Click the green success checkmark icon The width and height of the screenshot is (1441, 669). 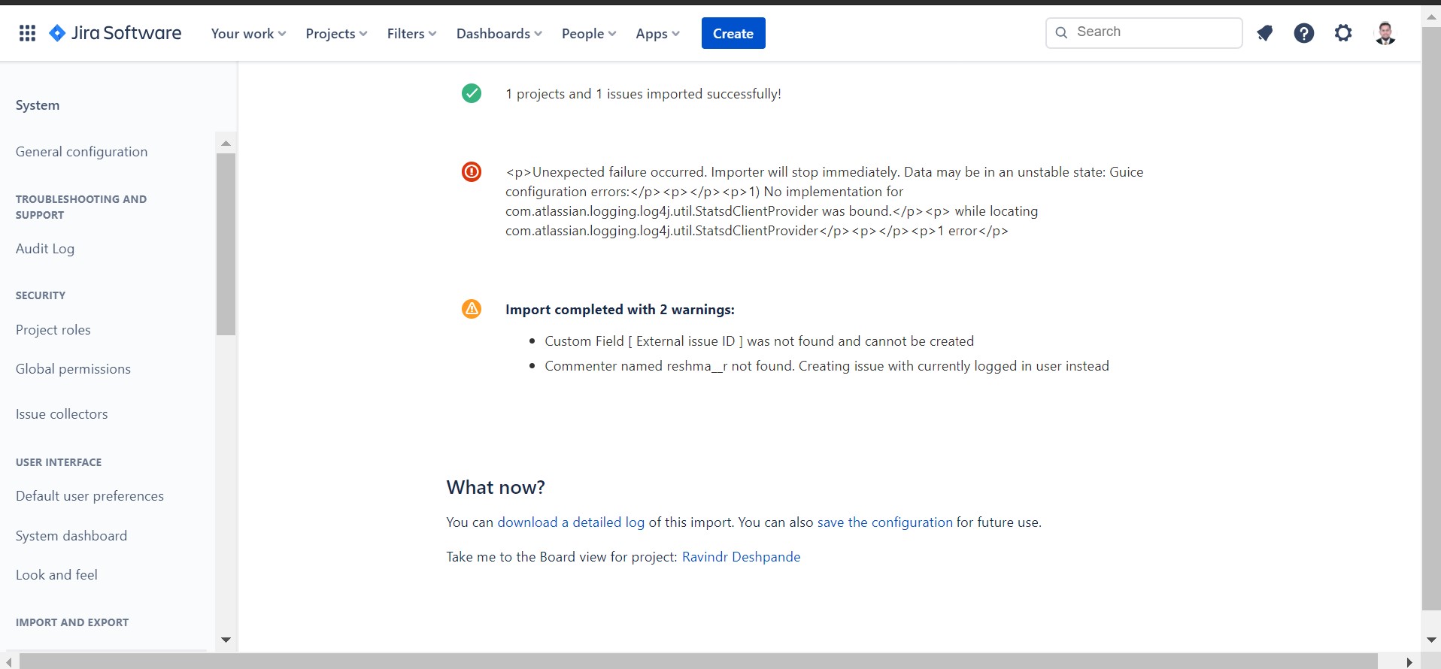[x=472, y=93]
